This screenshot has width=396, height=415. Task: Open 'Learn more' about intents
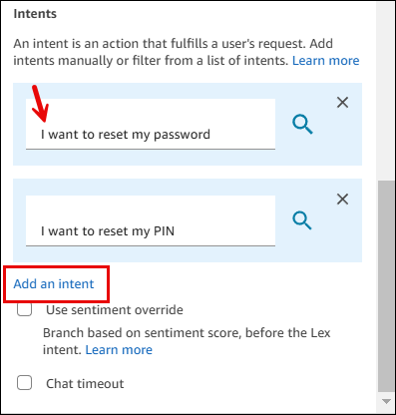click(325, 61)
